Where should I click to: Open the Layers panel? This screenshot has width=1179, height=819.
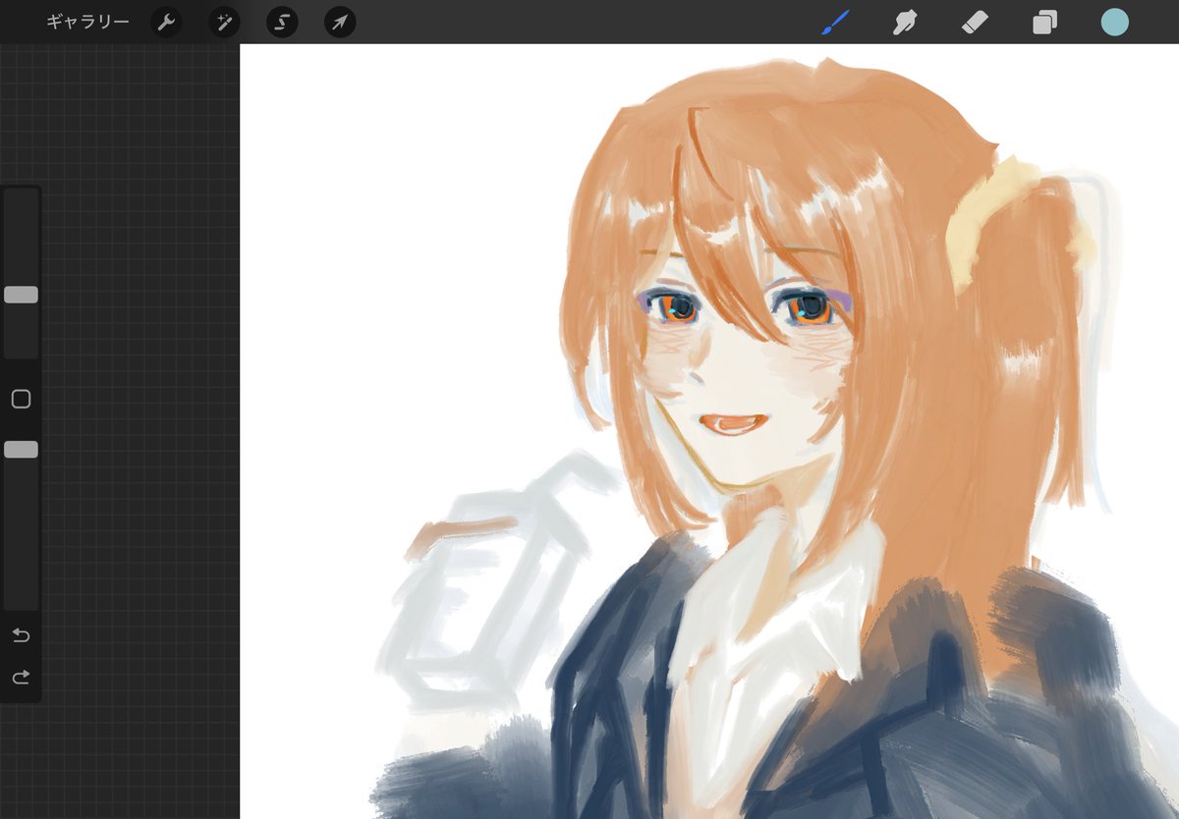click(x=1044, y=22)
